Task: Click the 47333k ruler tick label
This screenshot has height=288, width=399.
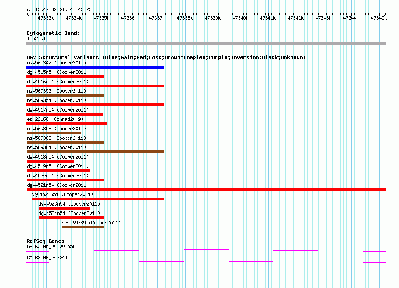Action: click(46, 18)
